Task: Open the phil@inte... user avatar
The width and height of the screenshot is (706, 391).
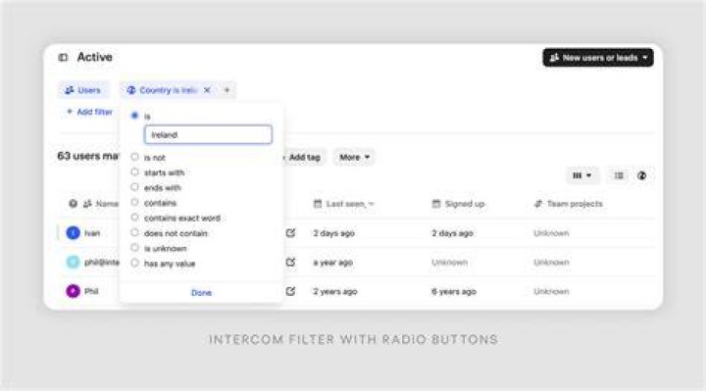Action: [x=73, y=262]
